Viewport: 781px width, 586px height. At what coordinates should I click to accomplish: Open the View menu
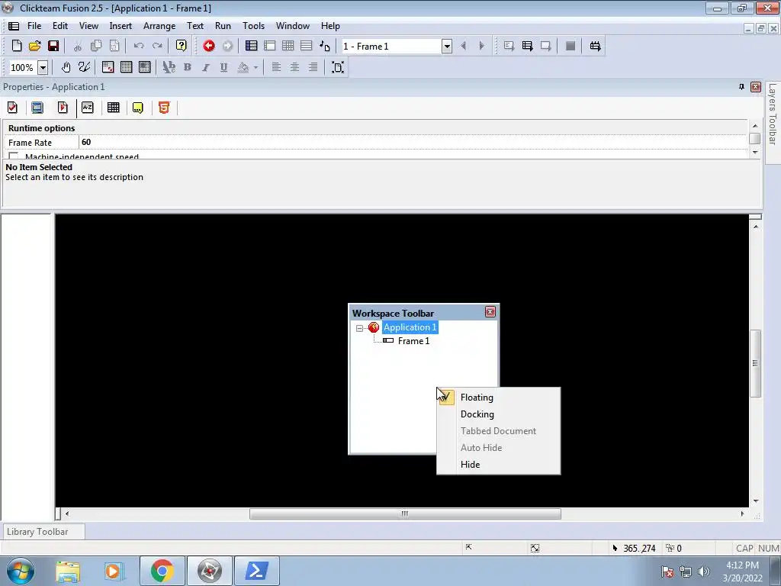click(x=88, y=26)
